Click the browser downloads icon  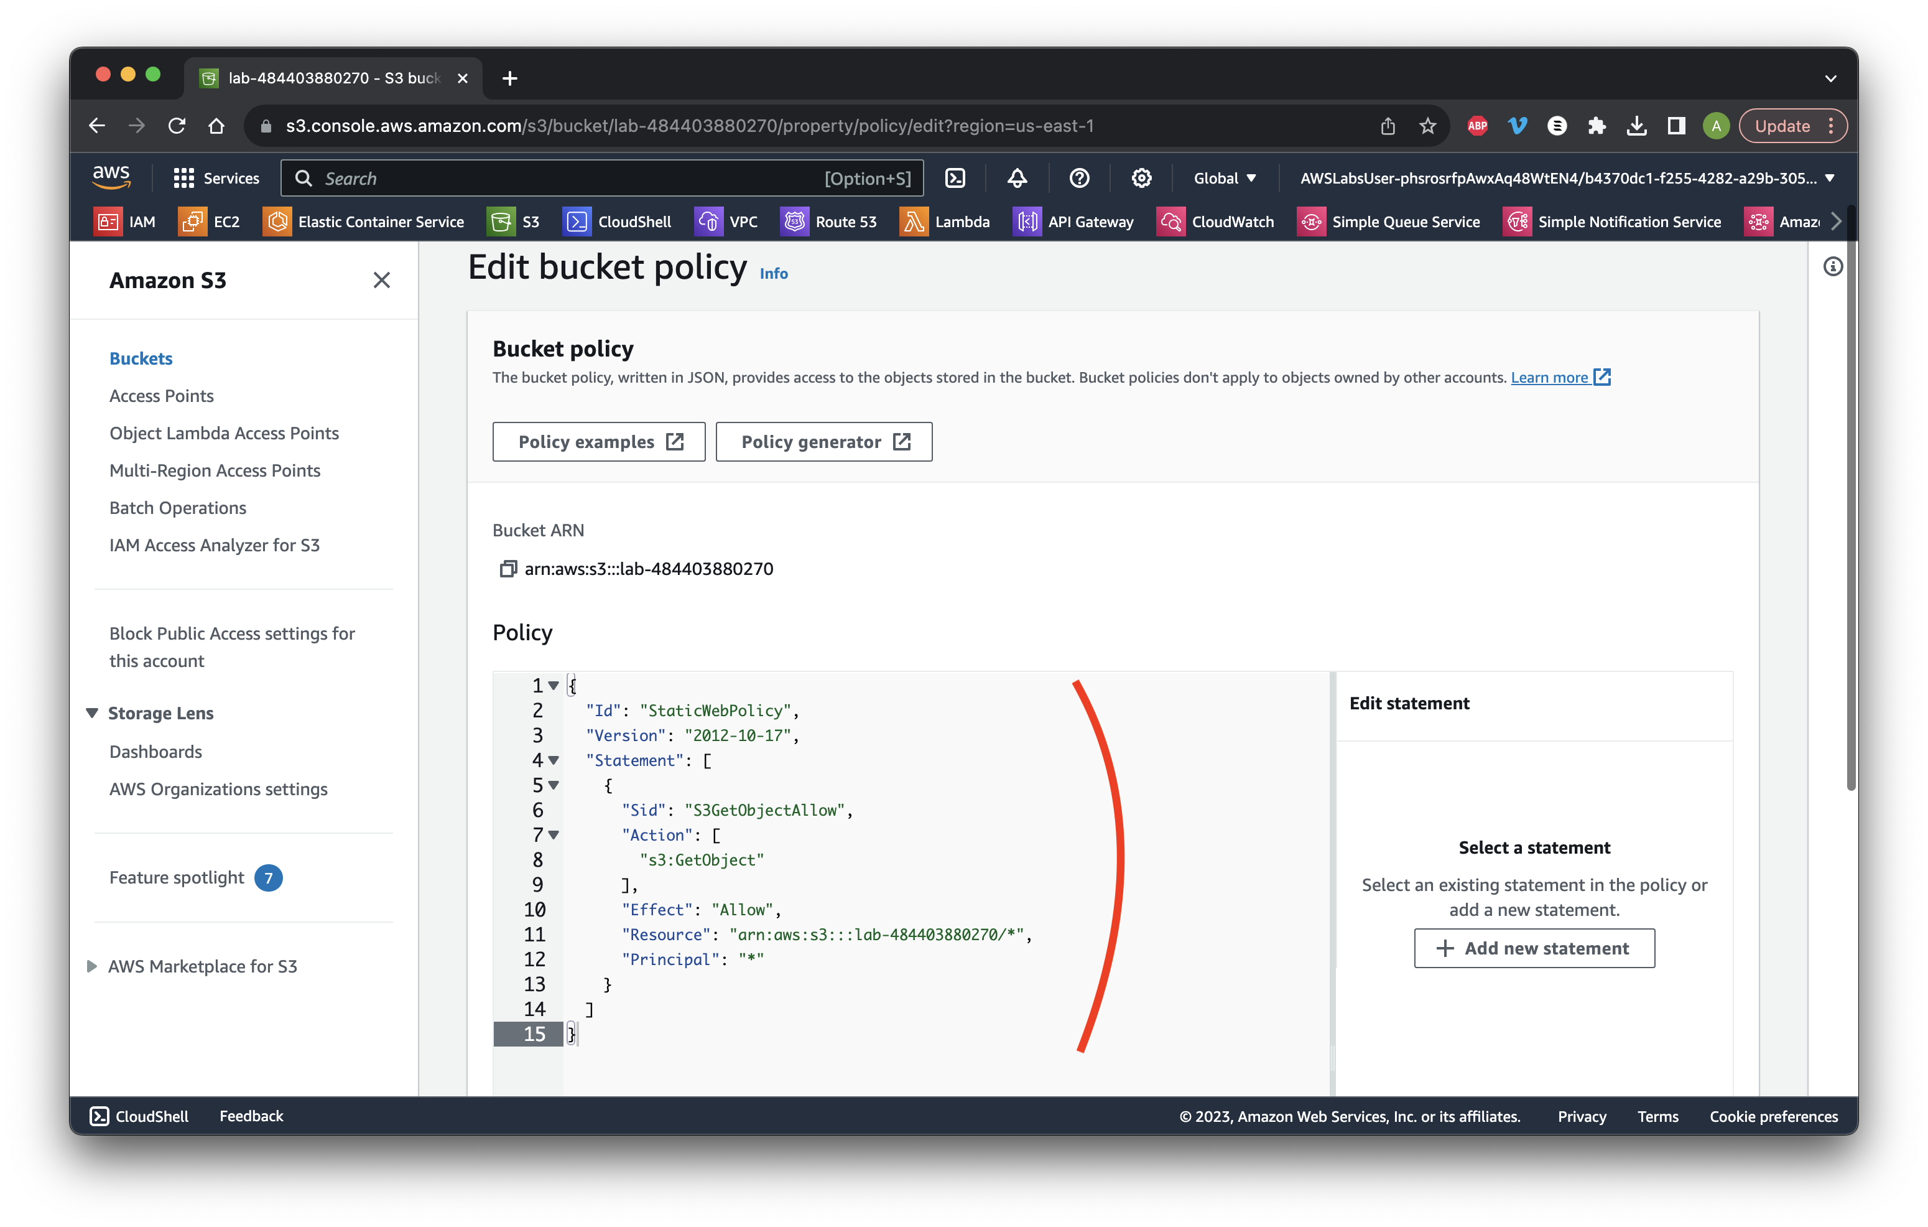point(1636,126)
